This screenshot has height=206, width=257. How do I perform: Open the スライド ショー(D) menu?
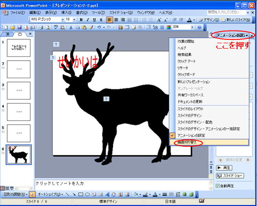pos(121,13)
